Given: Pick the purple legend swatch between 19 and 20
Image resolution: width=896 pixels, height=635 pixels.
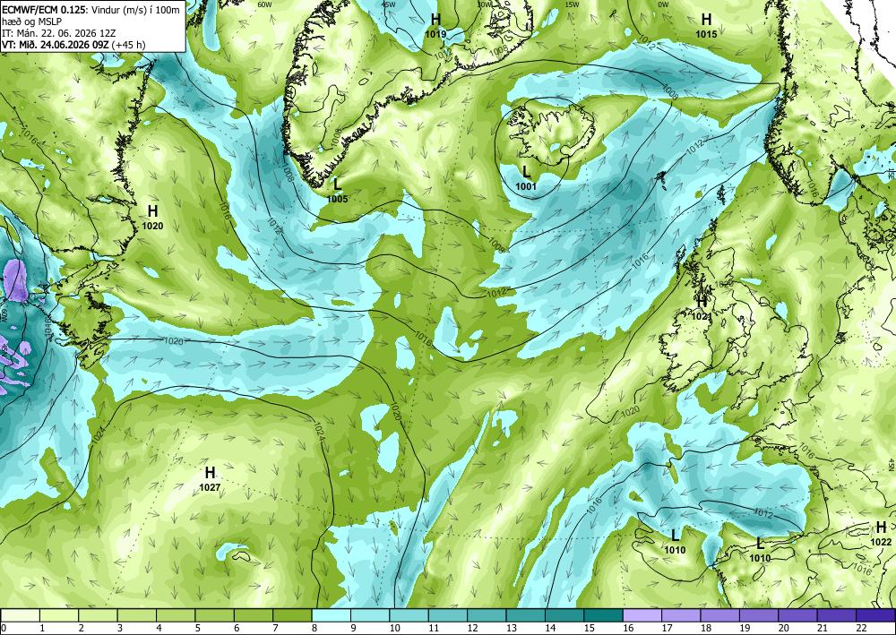Looking at the screenshot, I should (758, 615).
